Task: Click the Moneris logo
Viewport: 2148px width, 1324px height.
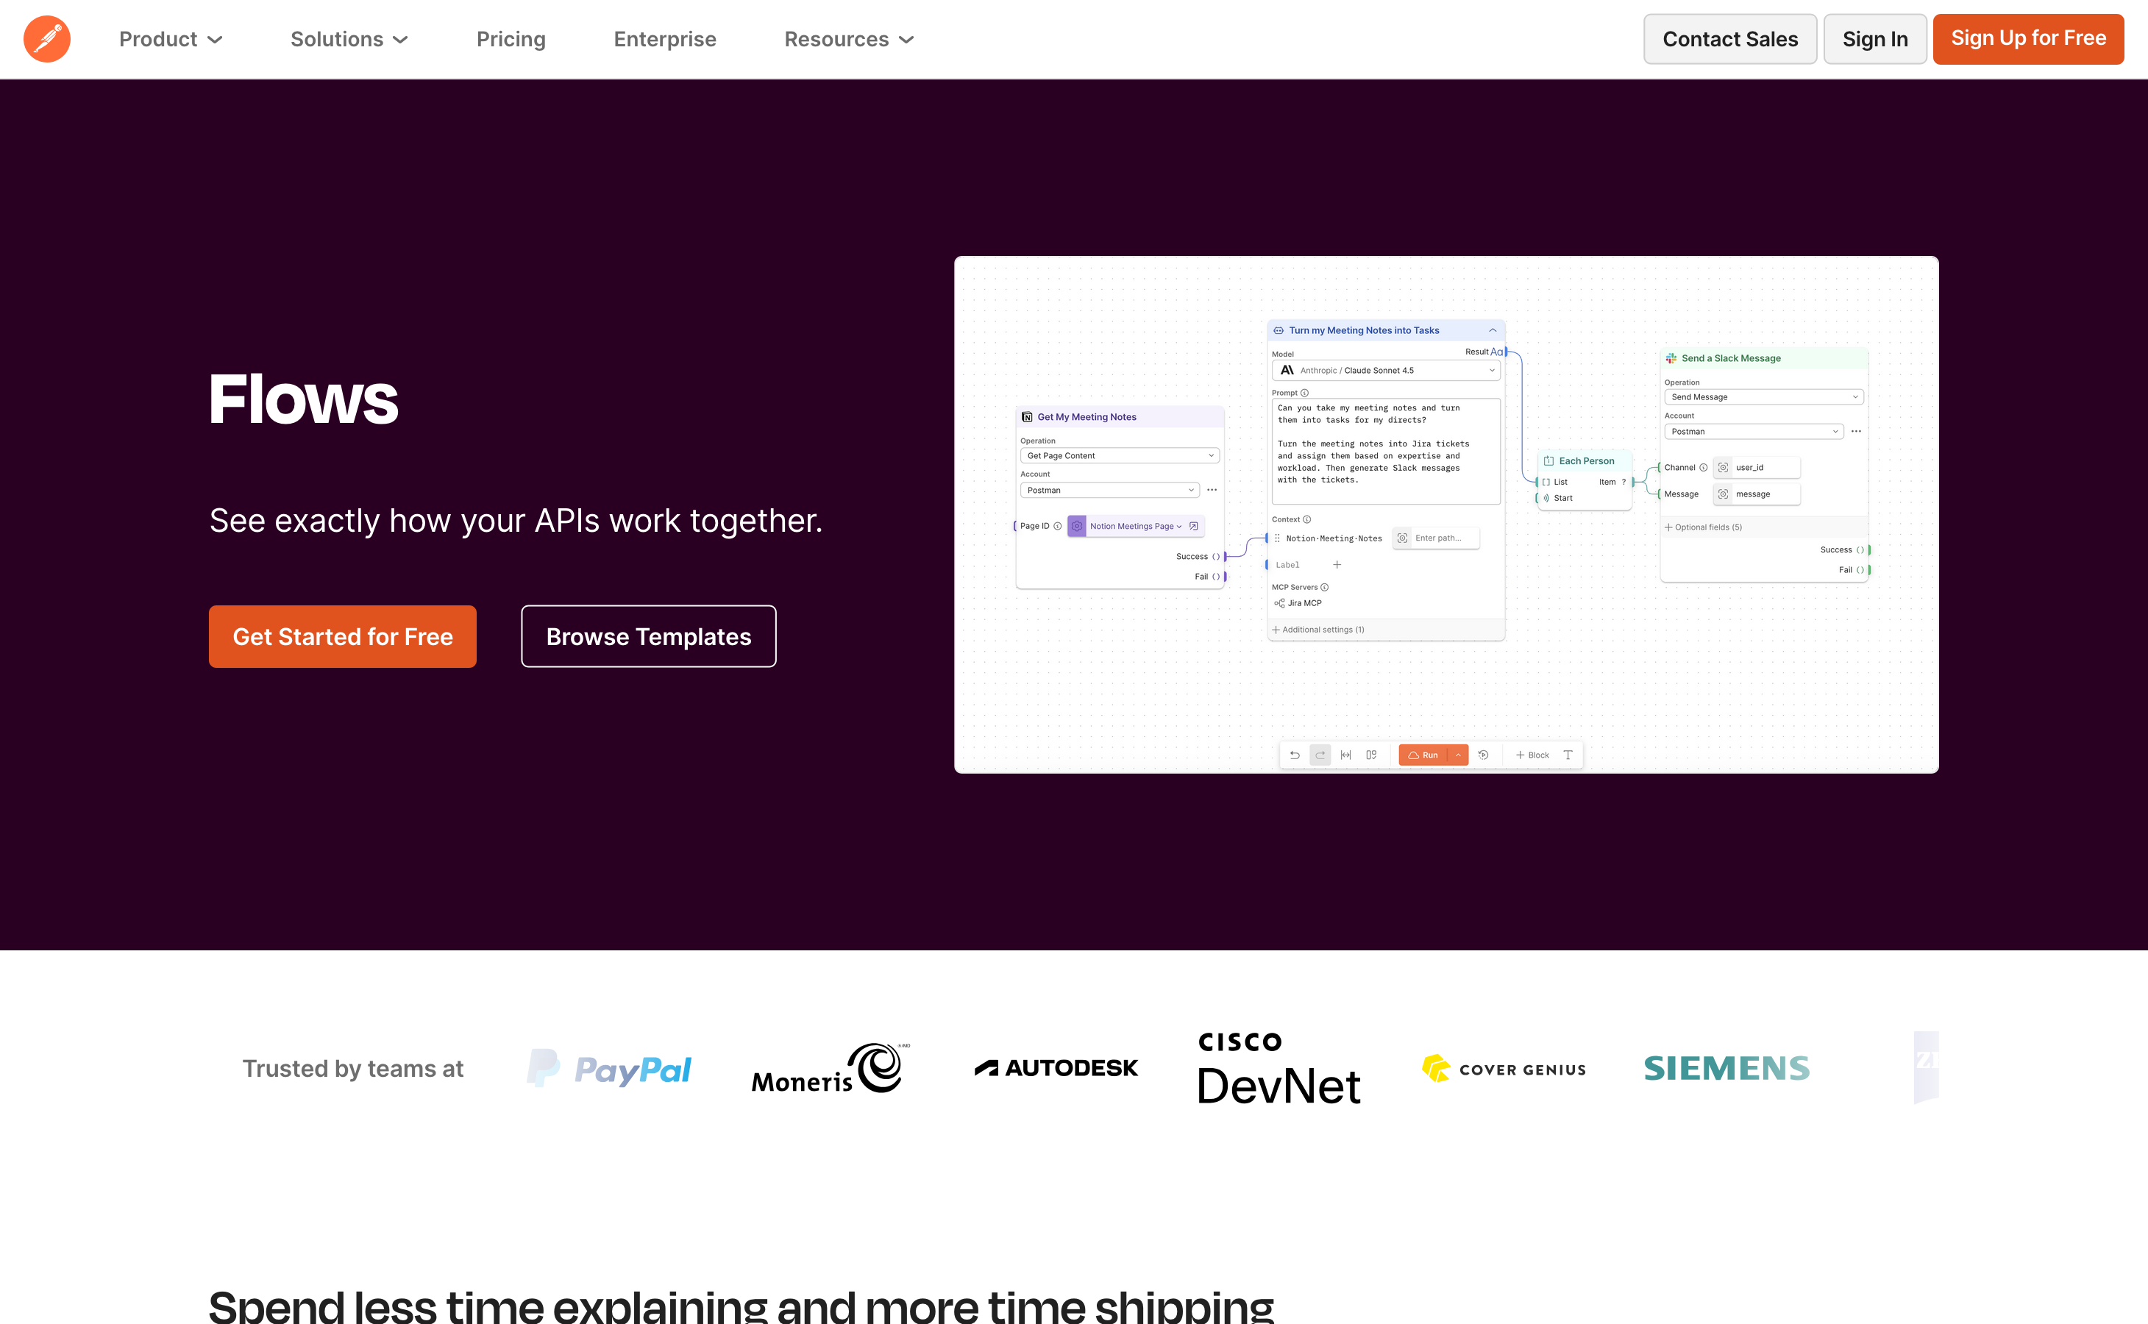Action: point(830,1068)
